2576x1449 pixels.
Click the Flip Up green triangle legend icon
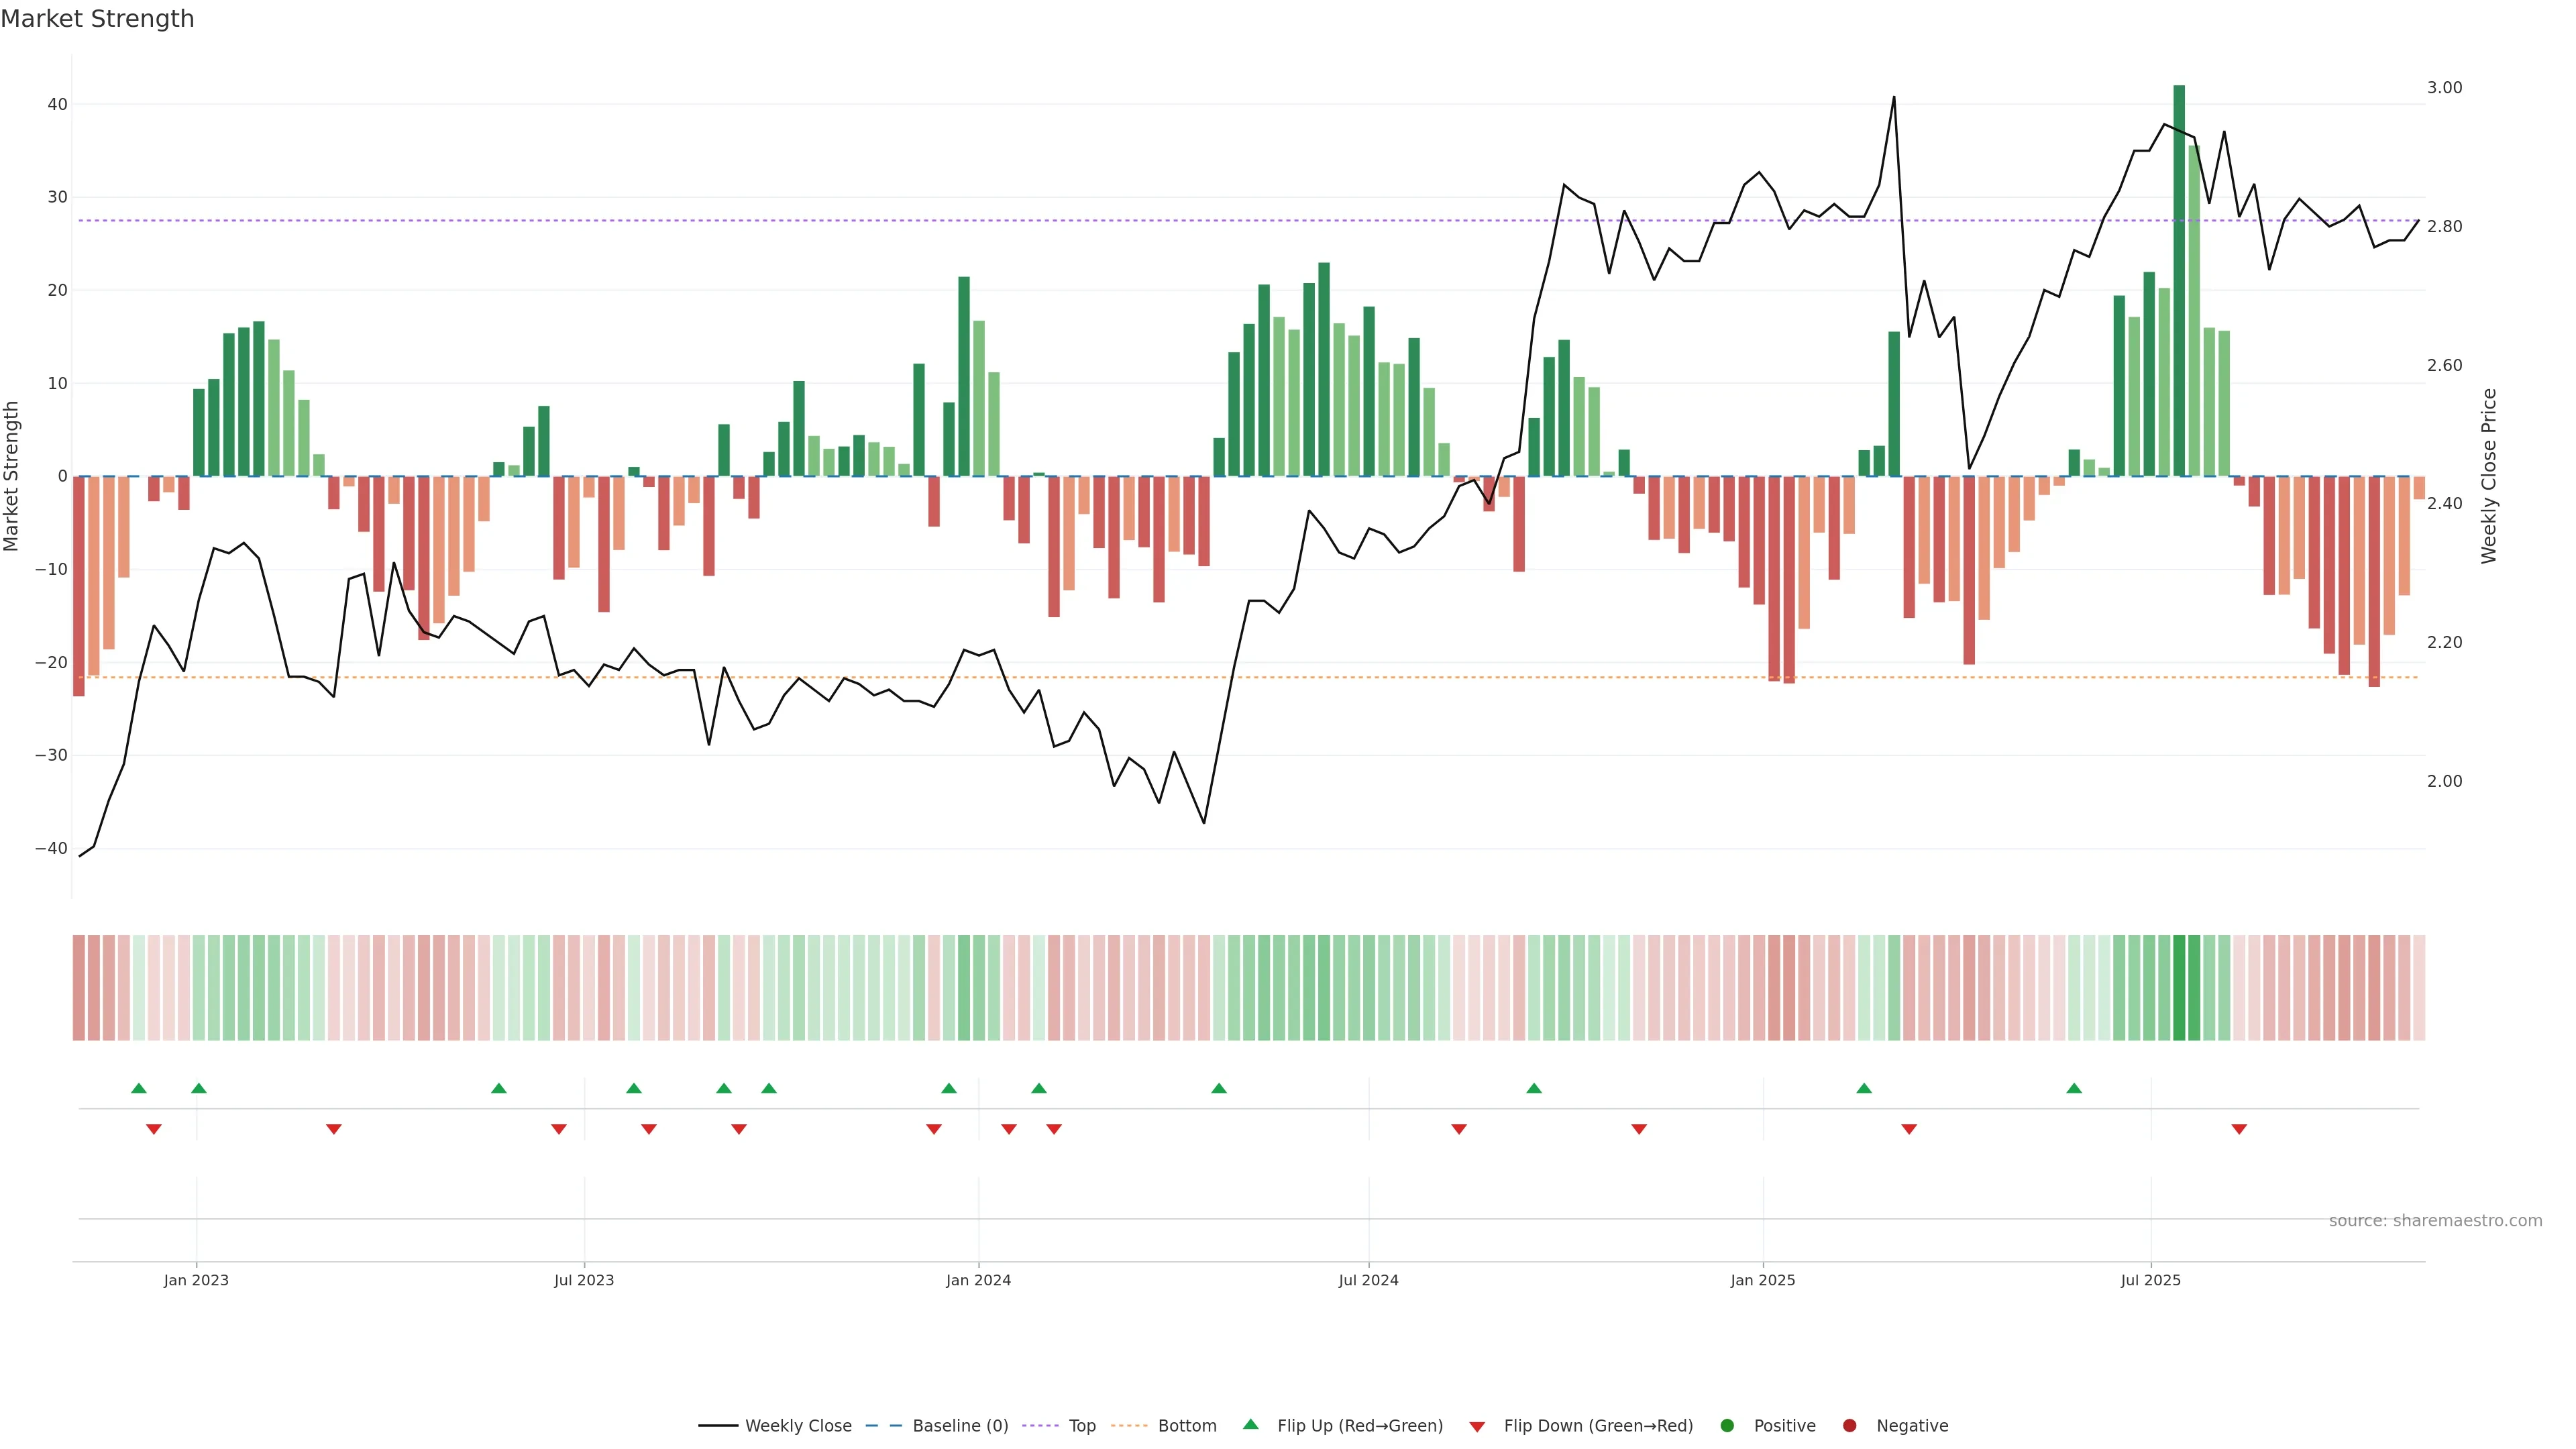[x=1250, y=1424]
